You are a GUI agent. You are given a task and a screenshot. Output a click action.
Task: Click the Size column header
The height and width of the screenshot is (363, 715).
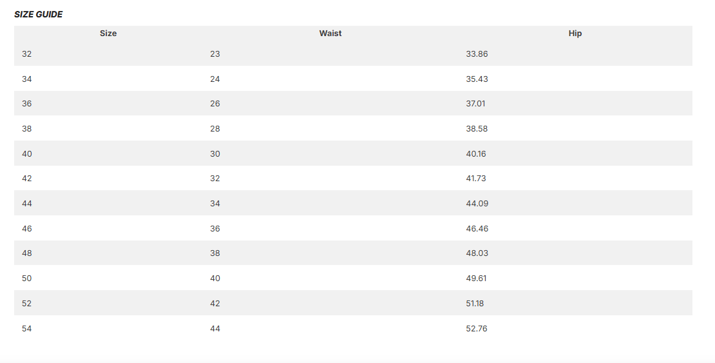click(x=108, y=34)
